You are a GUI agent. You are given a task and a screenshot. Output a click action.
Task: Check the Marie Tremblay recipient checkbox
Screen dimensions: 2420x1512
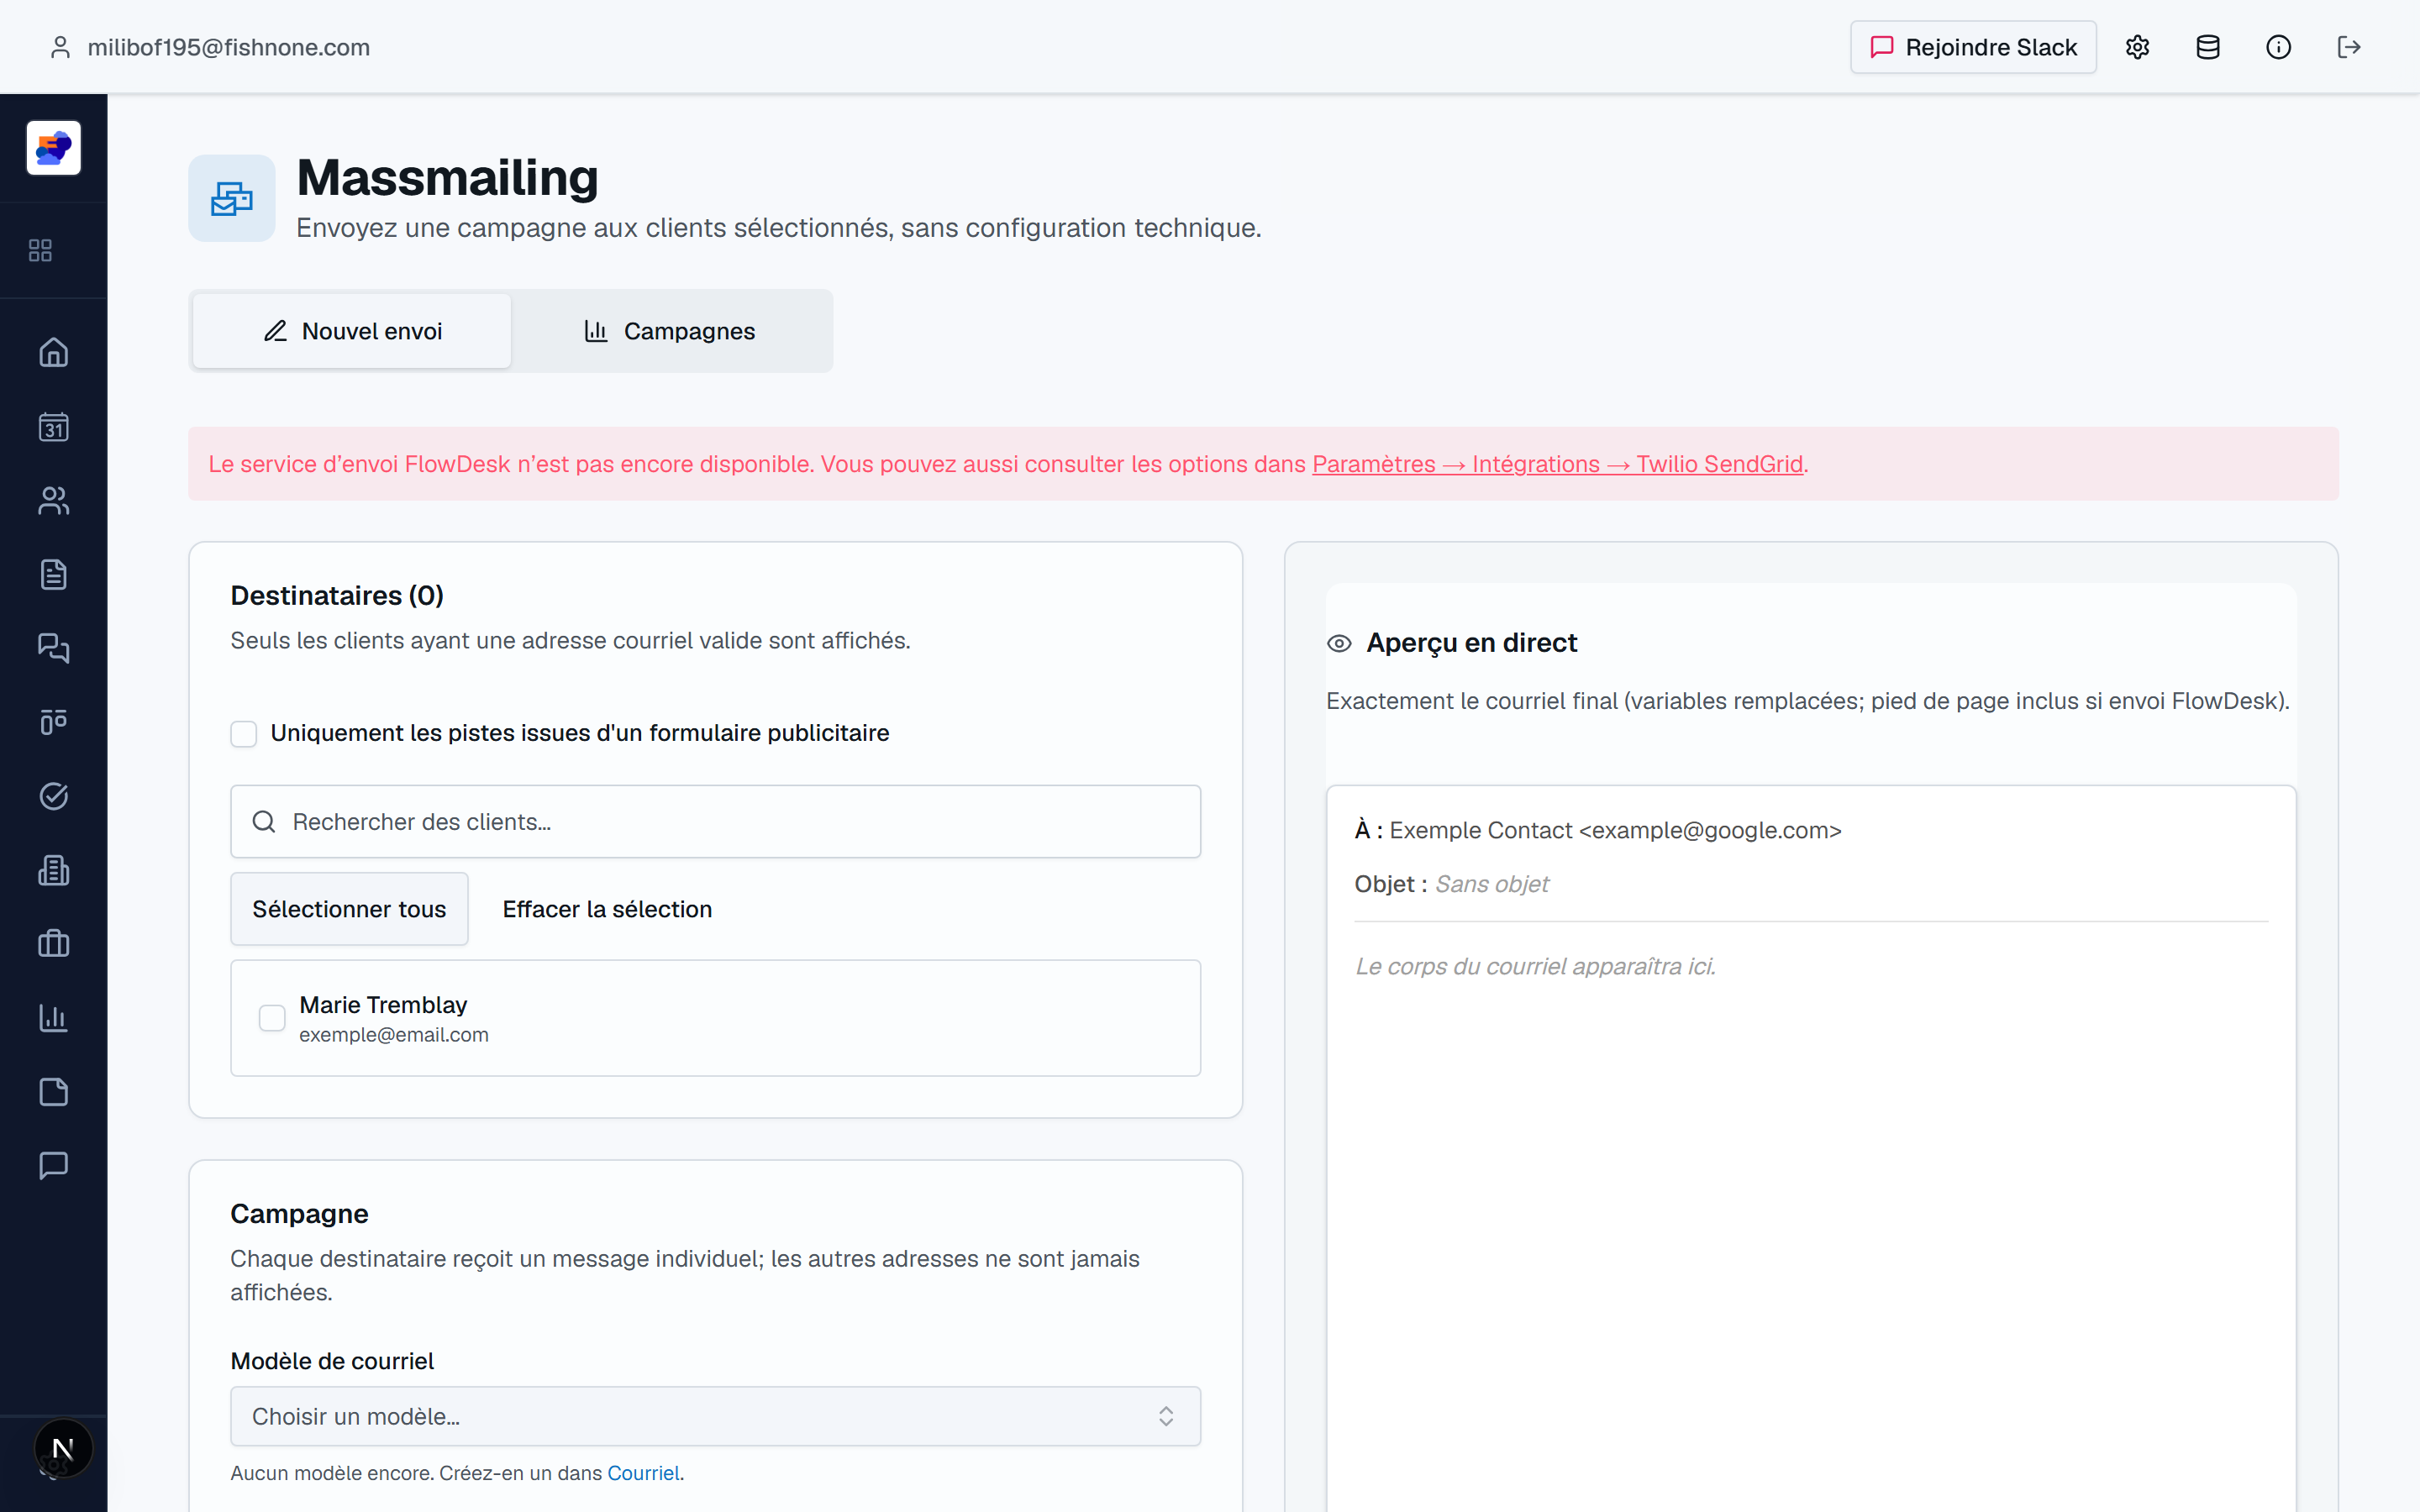point(272,1018)
